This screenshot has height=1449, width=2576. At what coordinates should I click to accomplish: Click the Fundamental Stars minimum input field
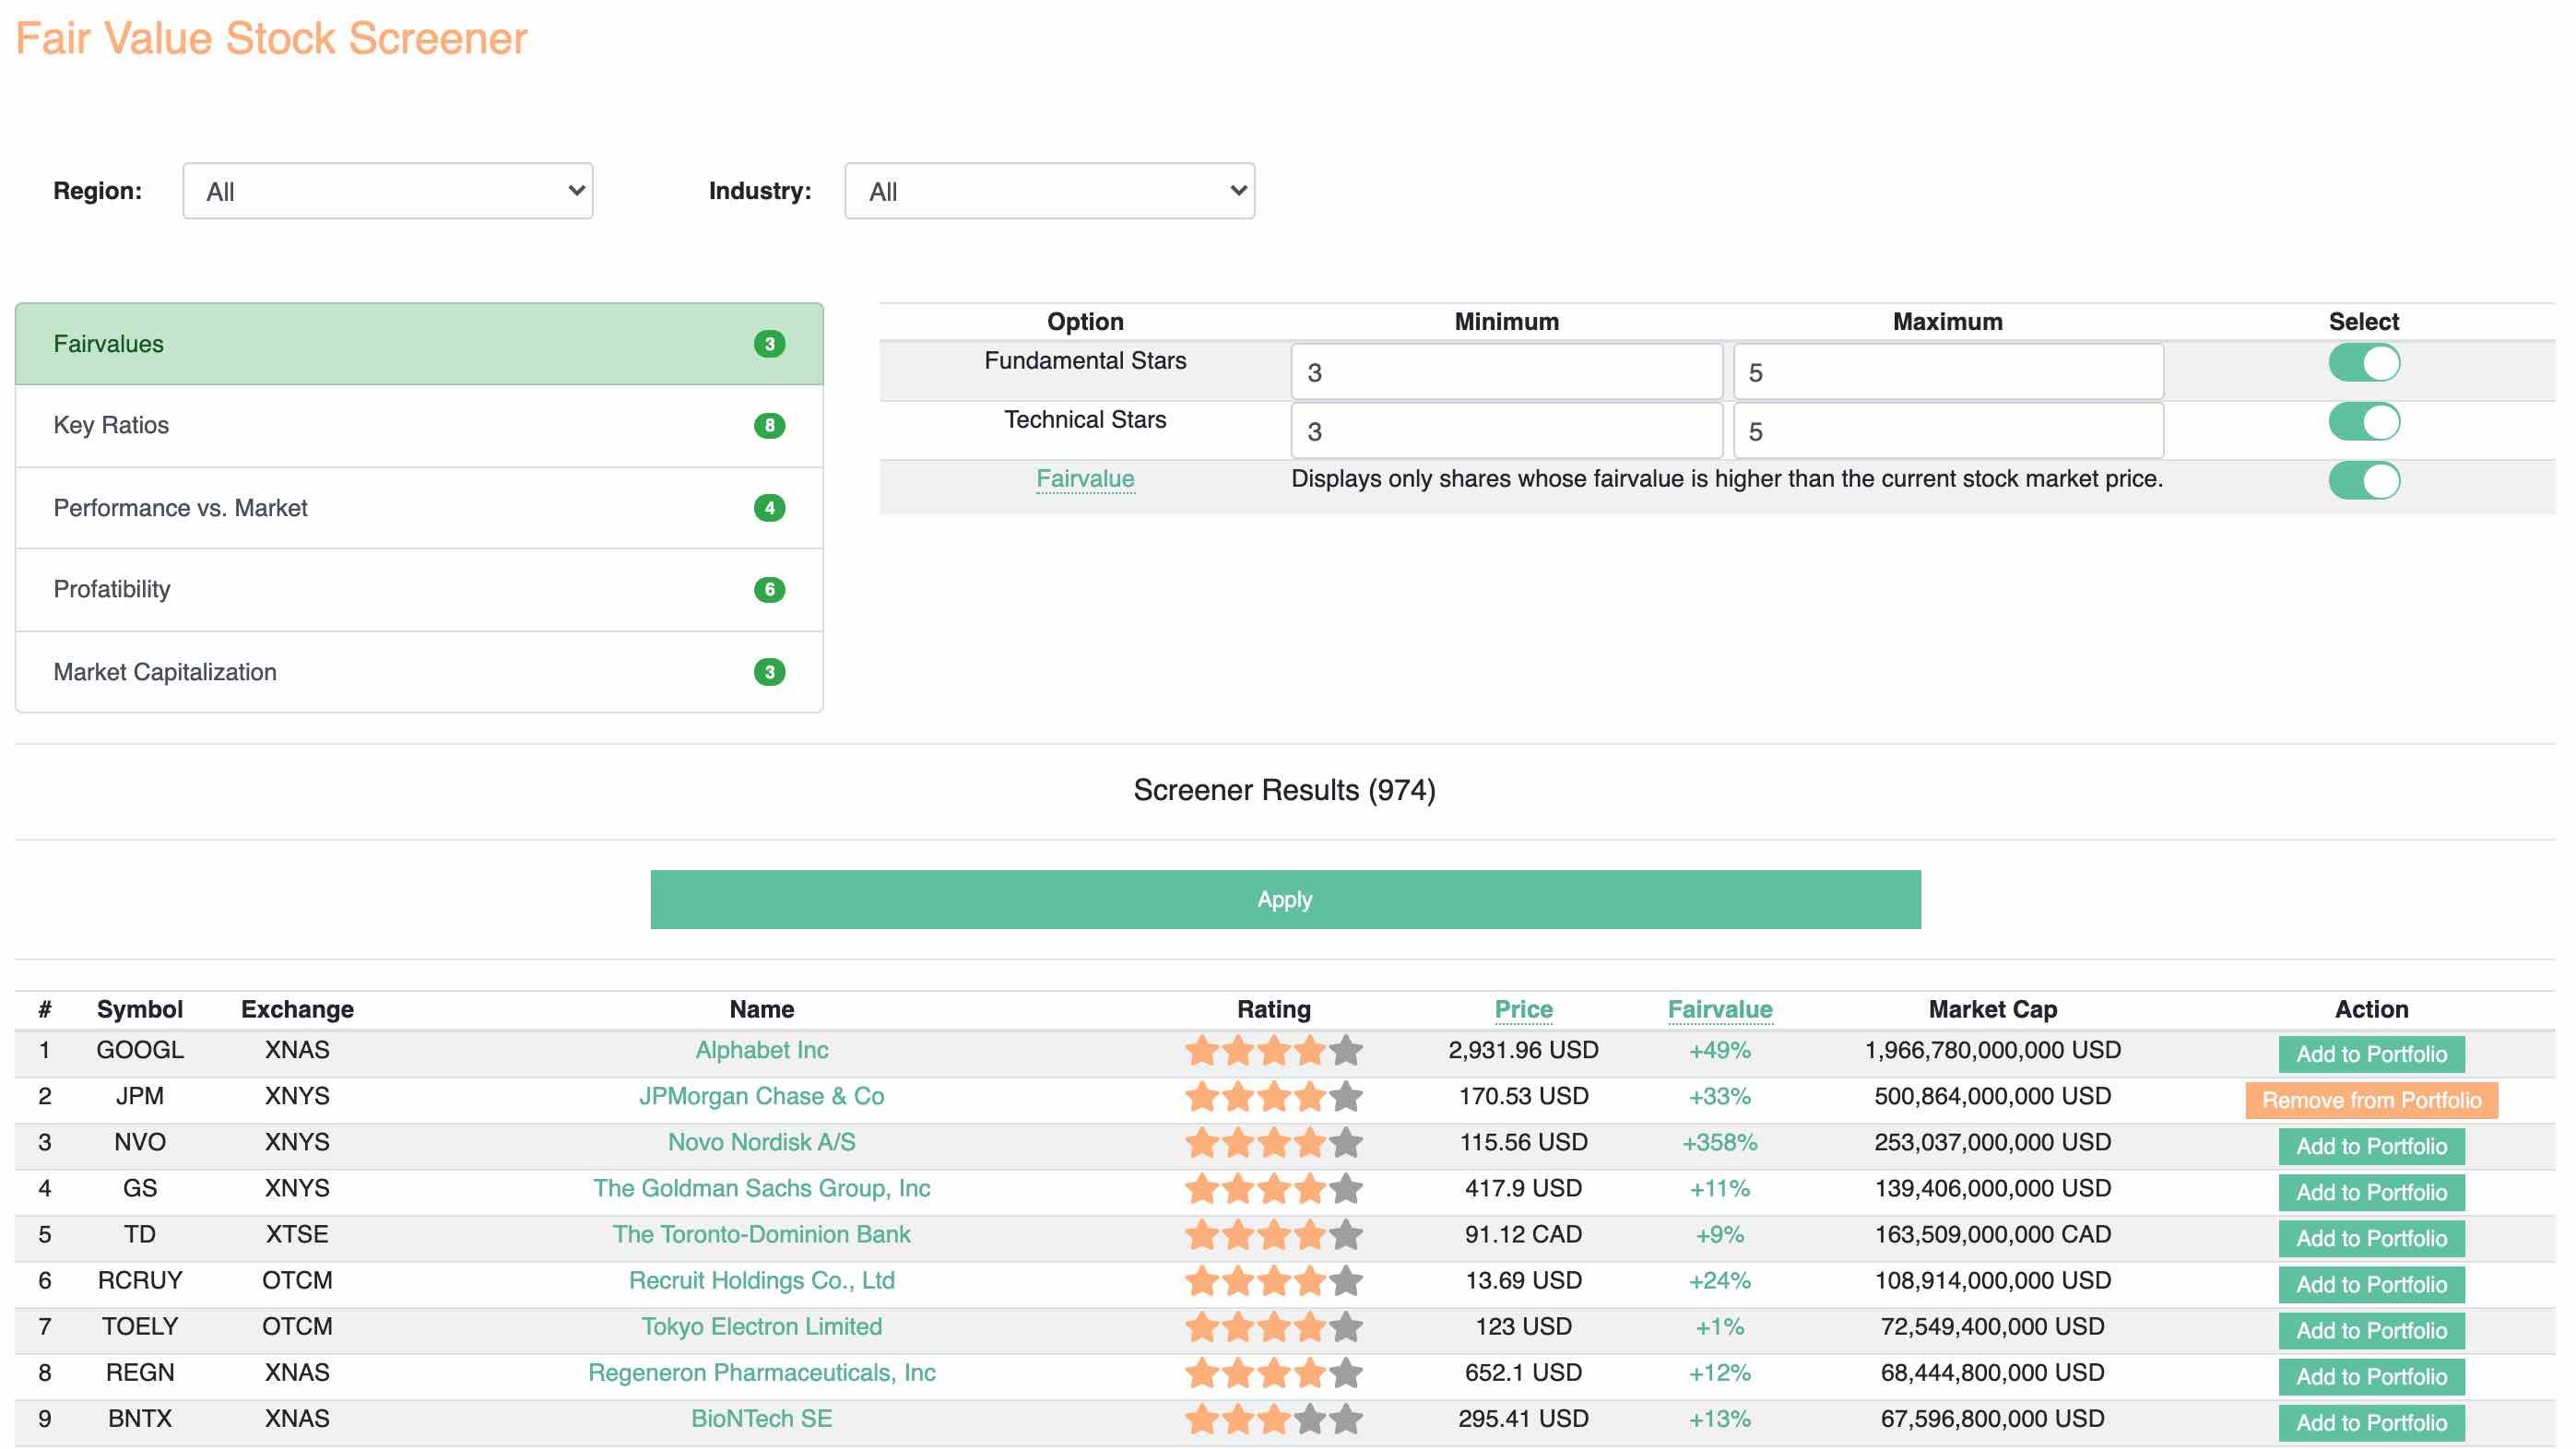click(x=1506, y=372)
